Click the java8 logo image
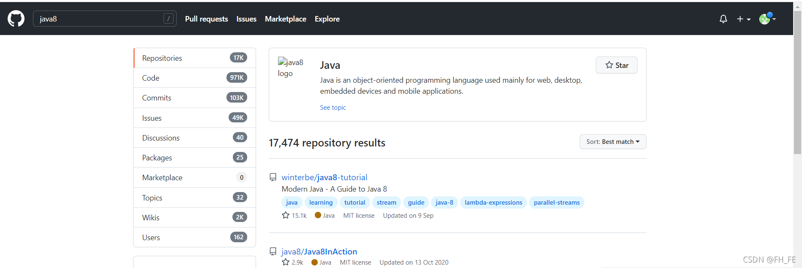Image resolution: width=802 pixels, height=268 pixels. pyautogui.click(x=290, y=68)
